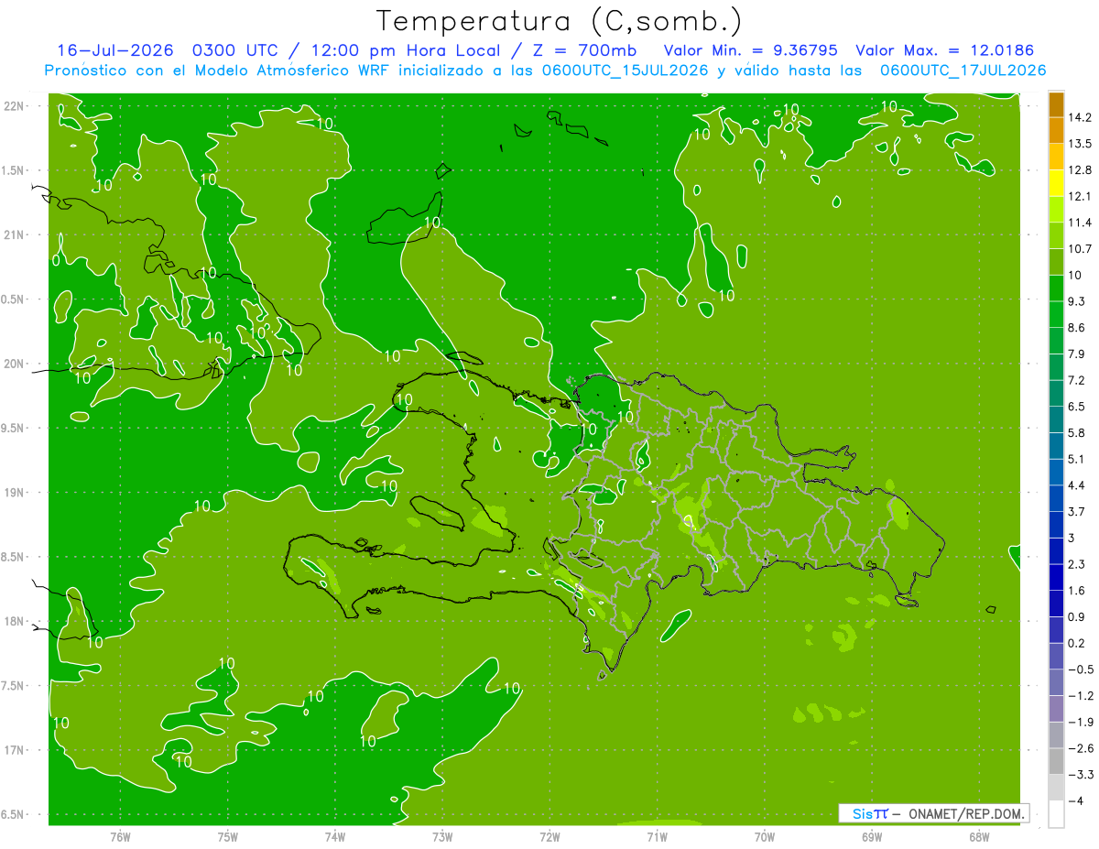Select the orange colorbar segment between 14.2 and 13.5
The height and width of the screenshot is (849, 1099).
tap(1056, 130)
